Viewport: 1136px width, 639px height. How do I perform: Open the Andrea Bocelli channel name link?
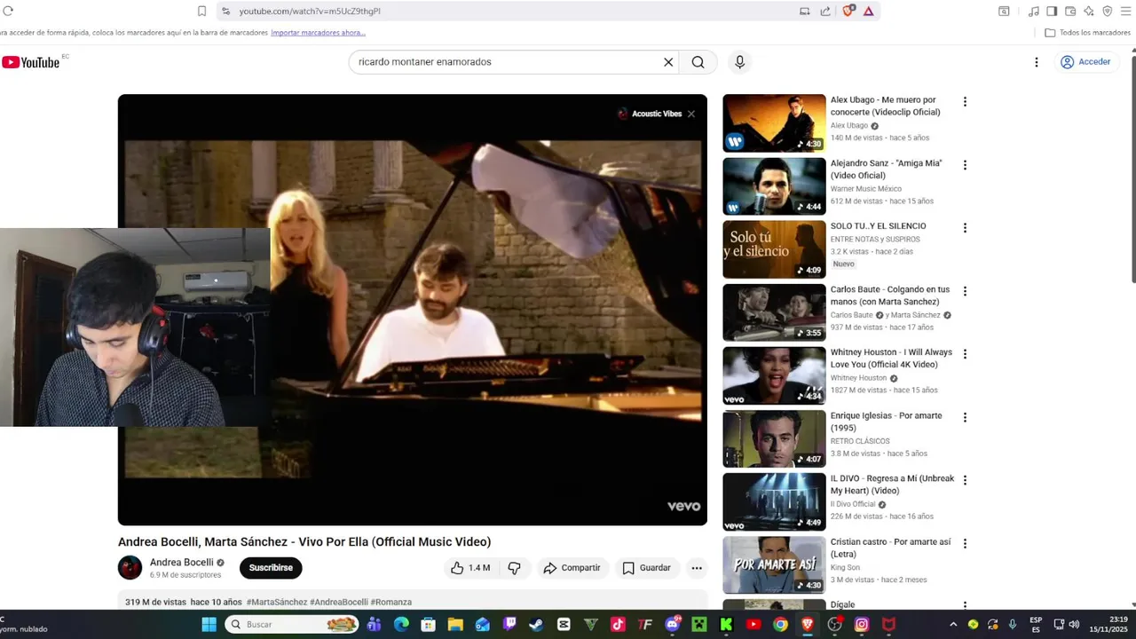pos(182,563)
